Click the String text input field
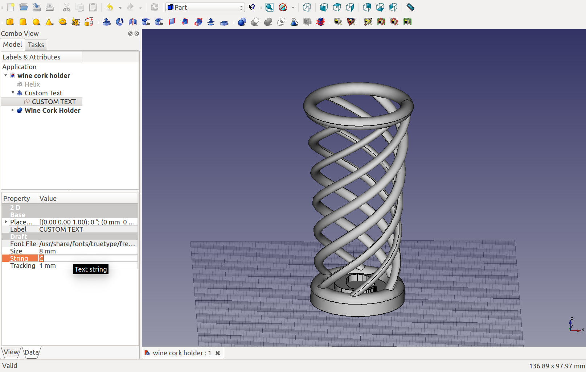Image resolution: width=586 pixels, height=372 pixels. click(88, 258)
